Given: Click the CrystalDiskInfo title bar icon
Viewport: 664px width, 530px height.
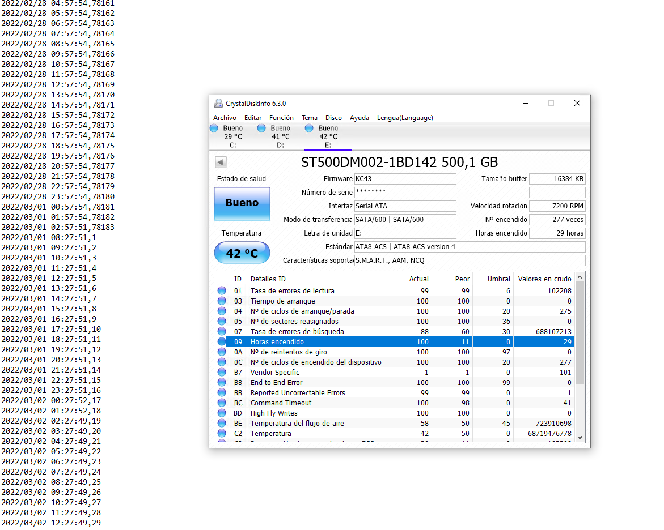Looking at the screenshot, I should point(218,103).
